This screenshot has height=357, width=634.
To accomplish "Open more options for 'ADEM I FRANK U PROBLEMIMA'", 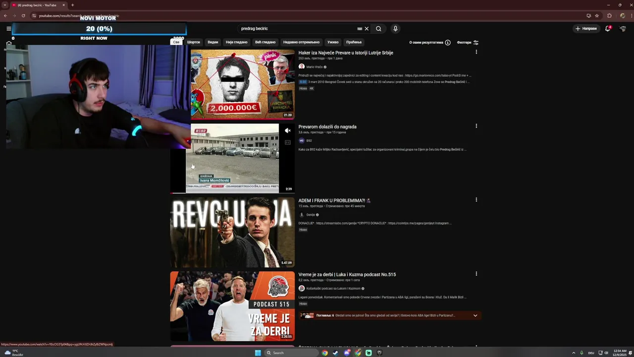I will [x=476, y=200].
